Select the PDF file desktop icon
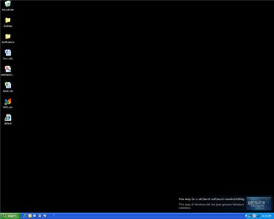This screenshot has width=274, height=219. click(8, 71)
